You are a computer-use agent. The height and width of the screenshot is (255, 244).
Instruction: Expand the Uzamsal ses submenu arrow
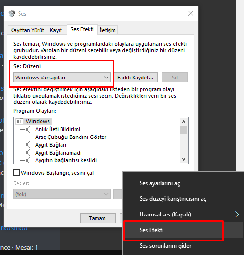(237, 215)
